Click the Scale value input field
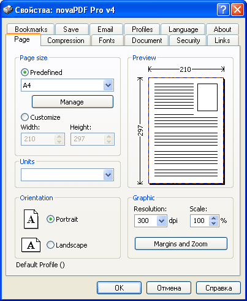Screen dimensions: 247x301 pyautogui.click(x=200, y=221)
